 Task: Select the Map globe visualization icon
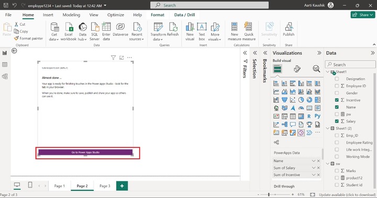point(276,108)
